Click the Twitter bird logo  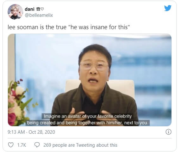pyautogui.click(x=168, y=8)
